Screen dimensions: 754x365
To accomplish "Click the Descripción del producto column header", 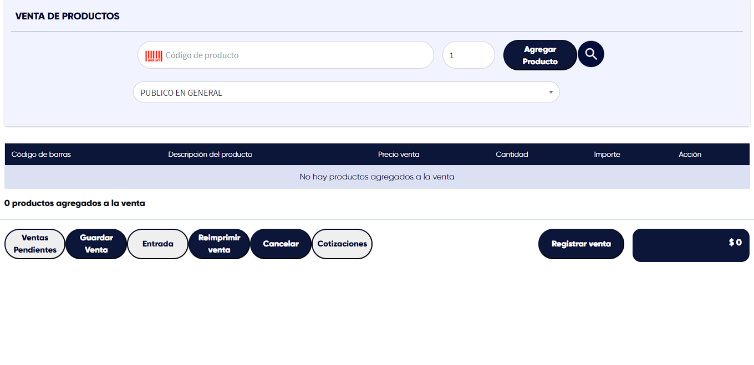I will point(210,155).
